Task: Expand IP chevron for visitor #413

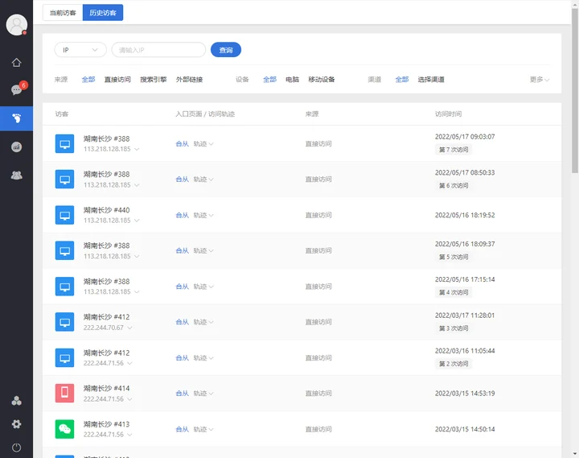Action: click(129, 435)
